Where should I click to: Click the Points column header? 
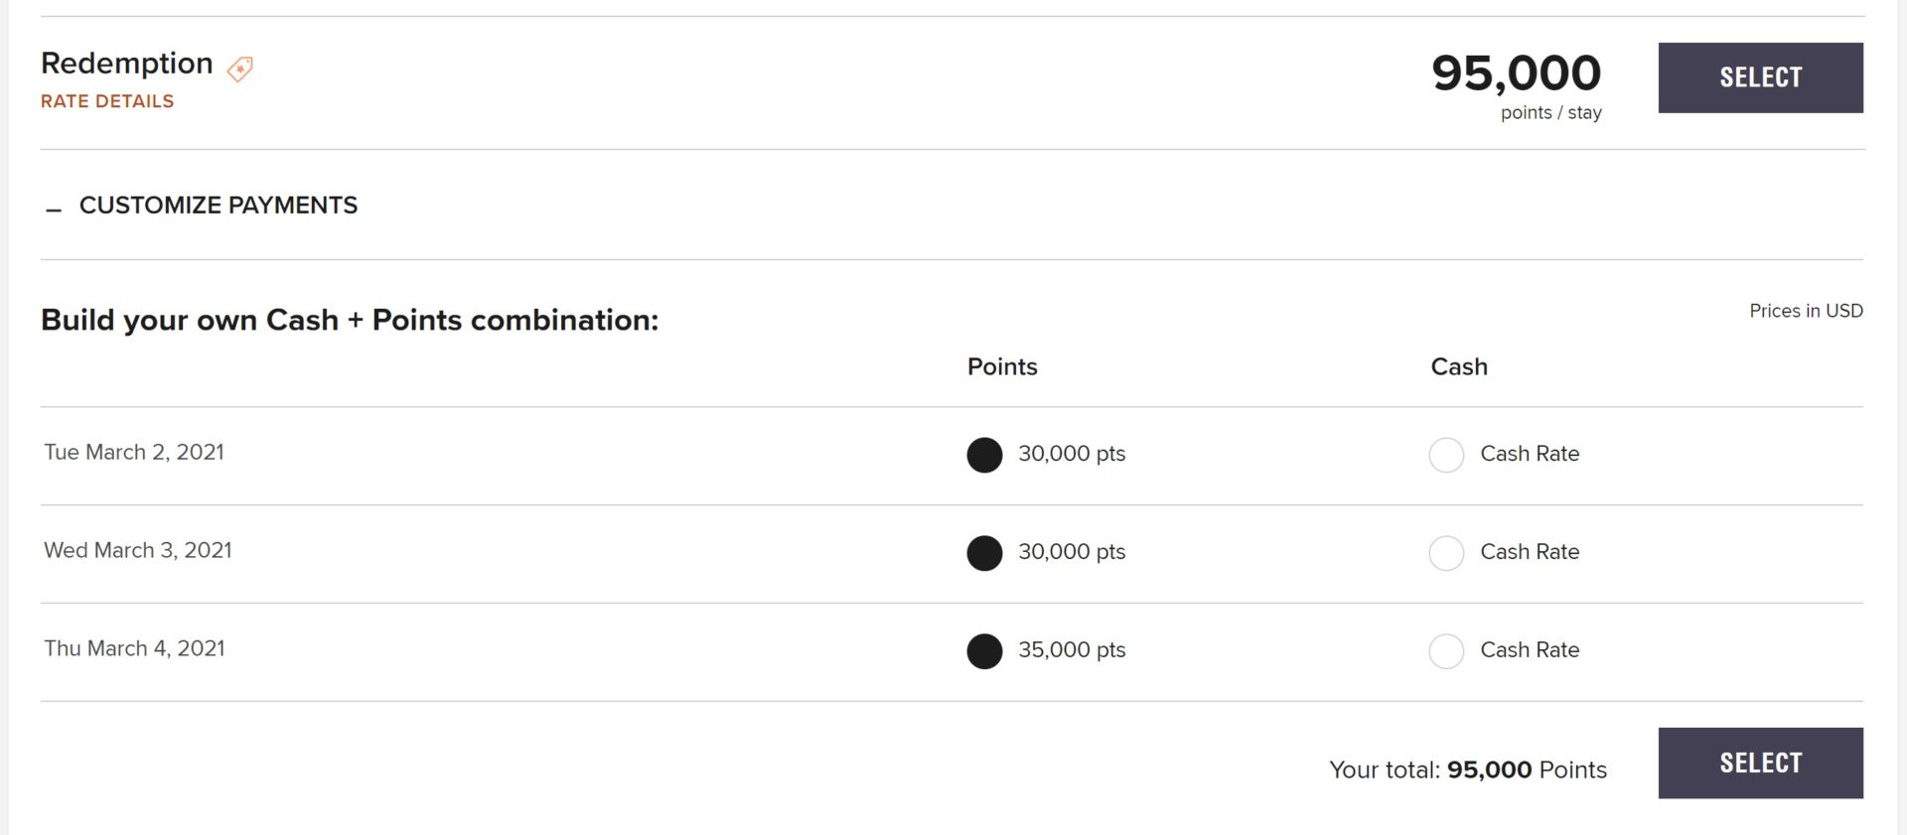pyautogui.click(x=1001, y=366)
